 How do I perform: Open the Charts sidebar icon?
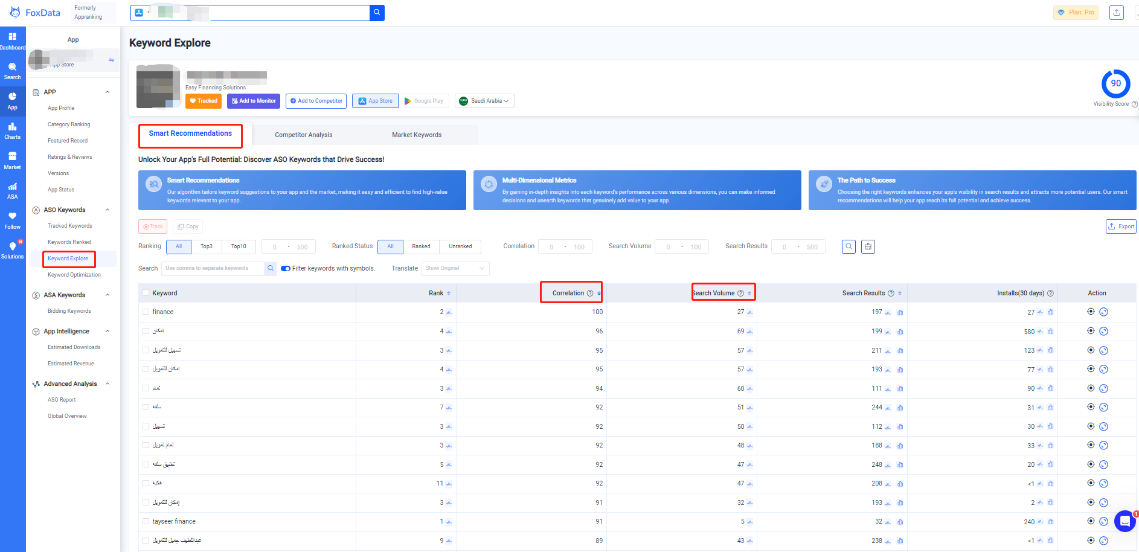pyautogui.click(x=13, y=130)
